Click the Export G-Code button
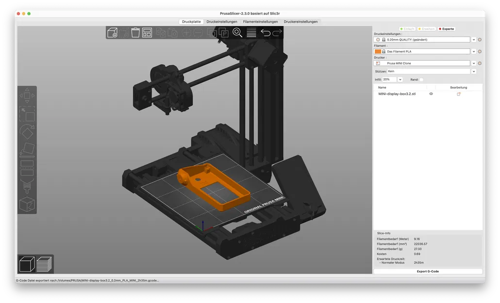 click(428, 271)
